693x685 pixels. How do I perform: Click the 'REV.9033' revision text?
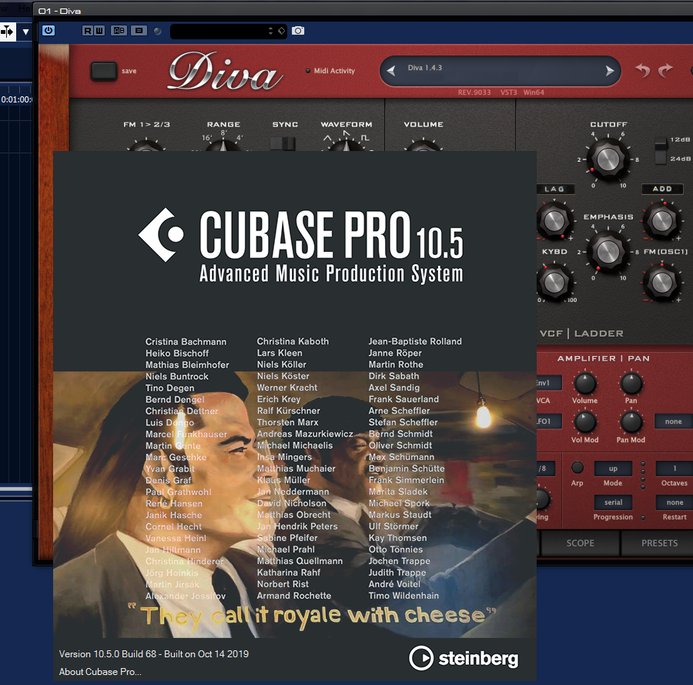pyautogui.click(x=474, y=92)
